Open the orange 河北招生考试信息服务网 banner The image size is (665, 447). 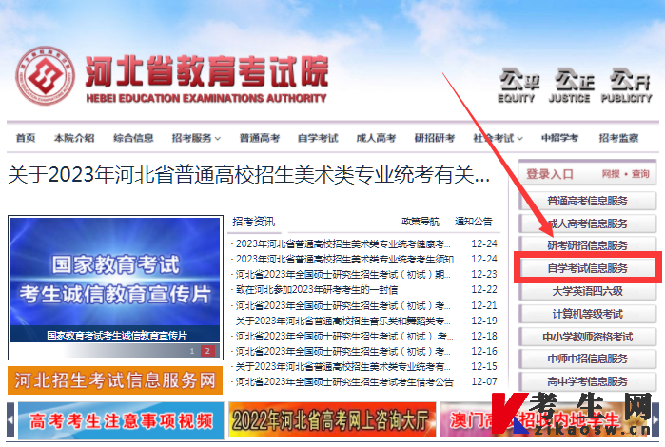pos(115,380)
